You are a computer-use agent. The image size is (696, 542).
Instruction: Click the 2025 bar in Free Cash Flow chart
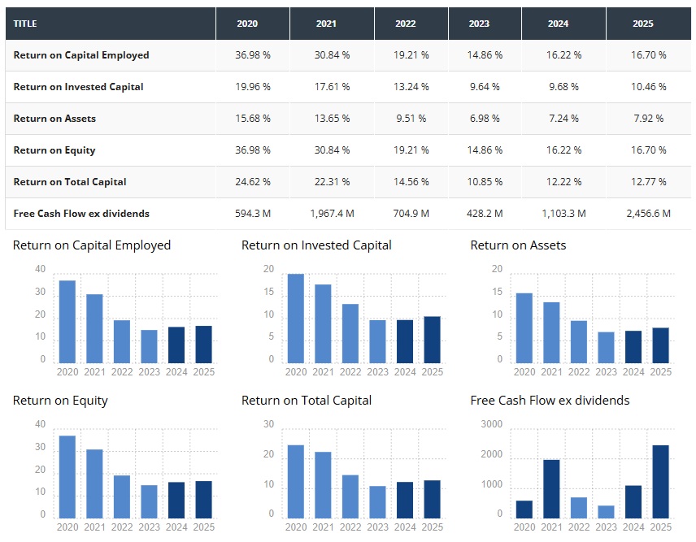click(x=661, y=482)
